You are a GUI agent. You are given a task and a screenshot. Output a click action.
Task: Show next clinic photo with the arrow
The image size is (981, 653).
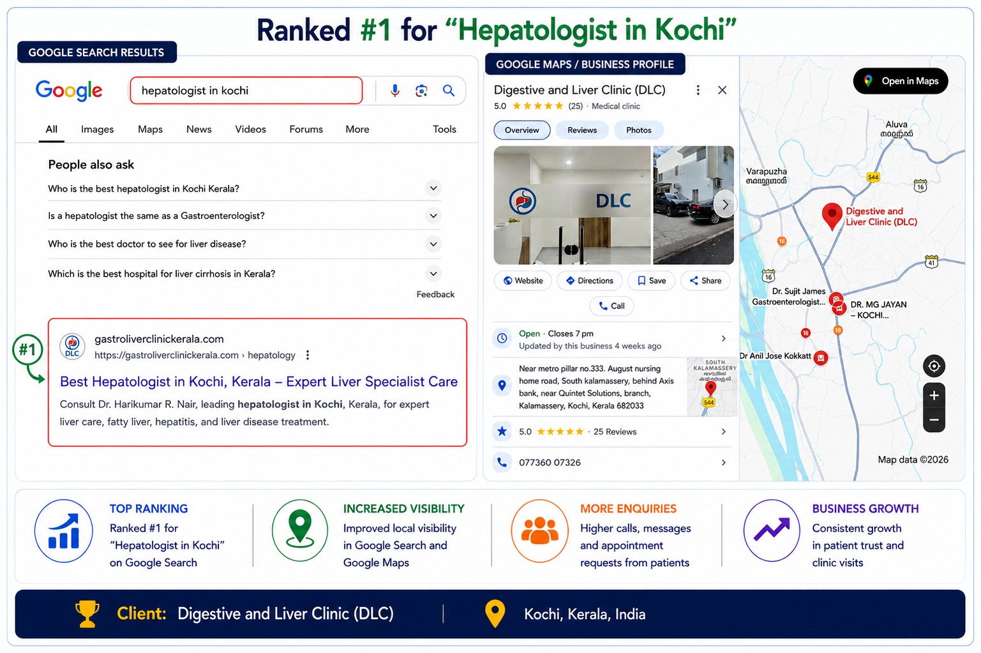pos(725,205)
